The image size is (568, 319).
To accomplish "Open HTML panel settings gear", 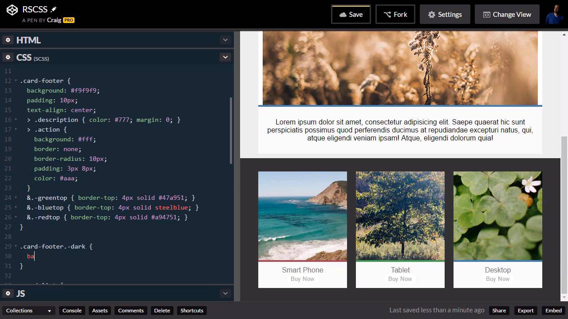I will click(x=8, y=40).
